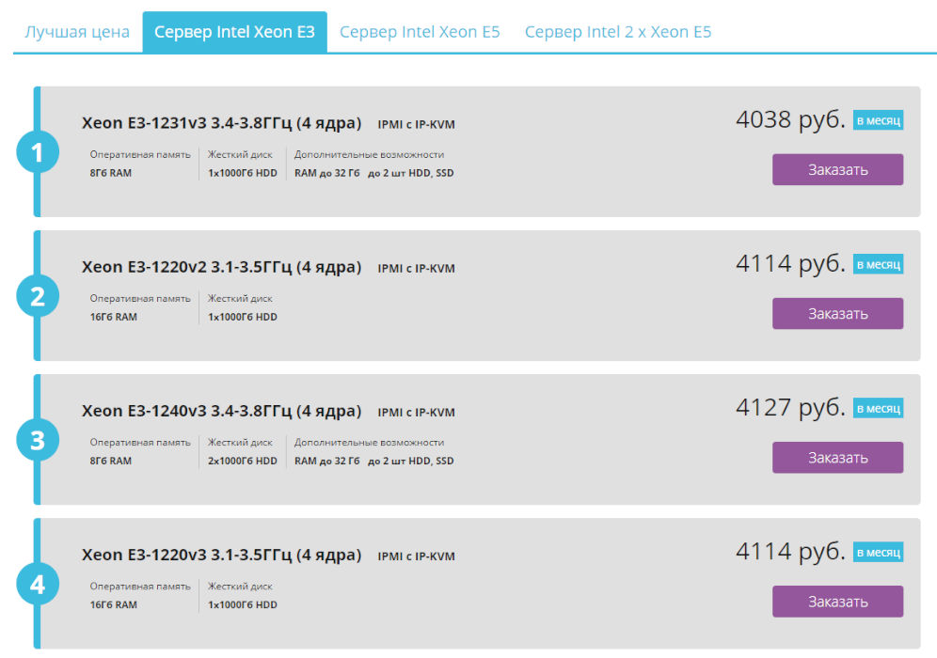Screen dimensions: 937x658
Task: Click the number 2 circle badge
Action: point(38,297)
